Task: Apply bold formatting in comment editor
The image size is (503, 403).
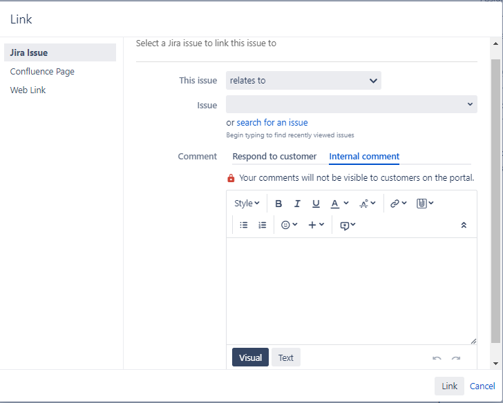Action: pos(278,204)
